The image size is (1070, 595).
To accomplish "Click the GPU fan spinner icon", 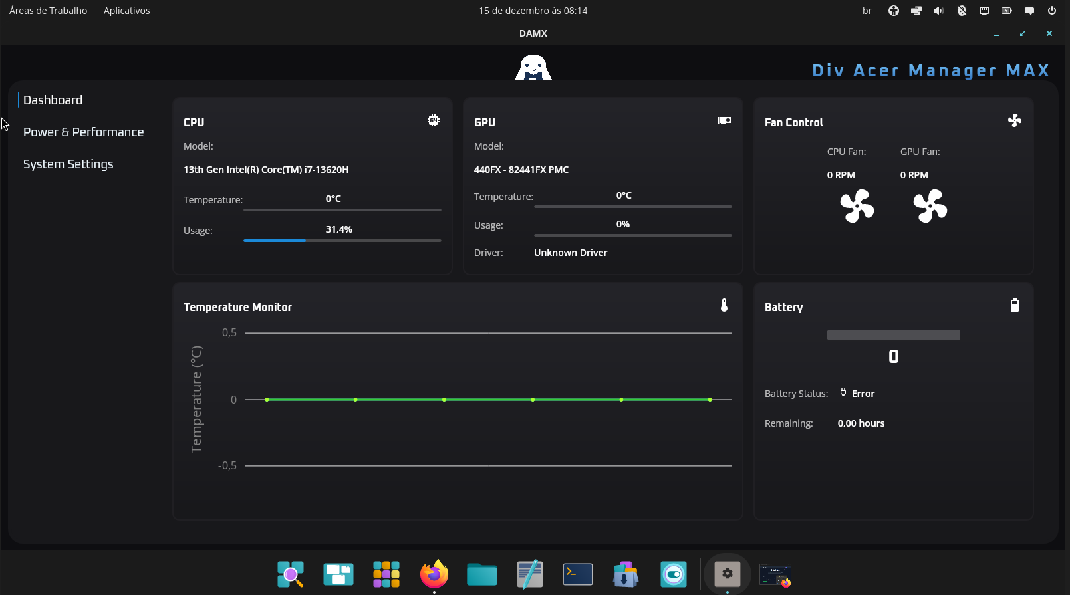I will 930,206.
